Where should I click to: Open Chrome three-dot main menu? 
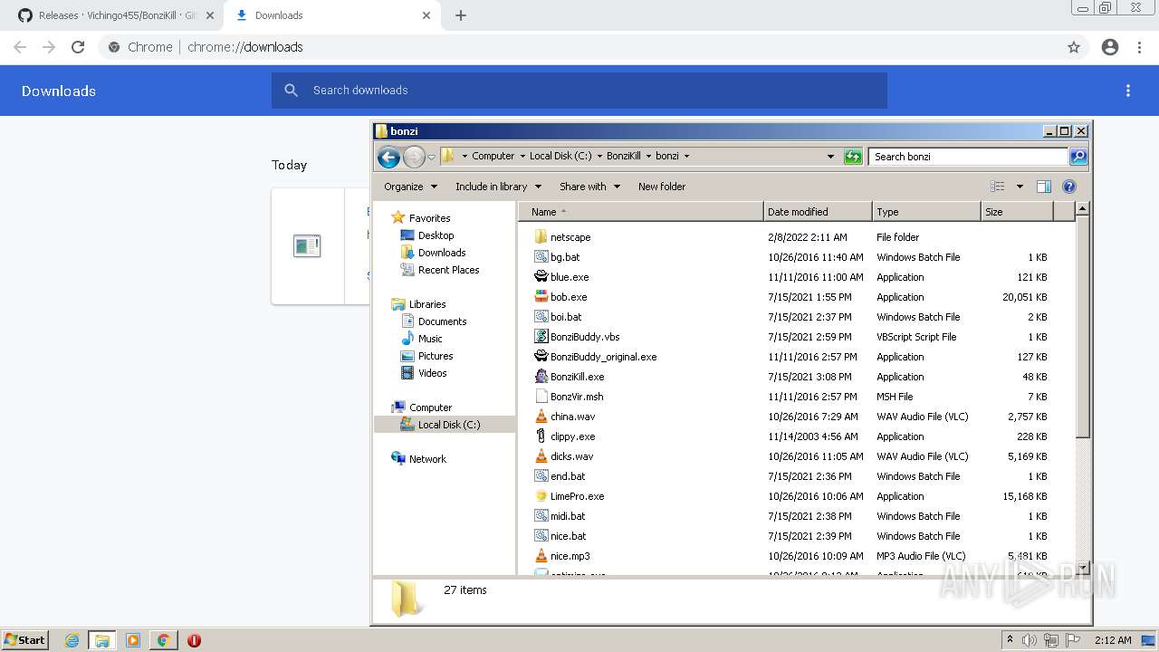[x=1139, y=47]
